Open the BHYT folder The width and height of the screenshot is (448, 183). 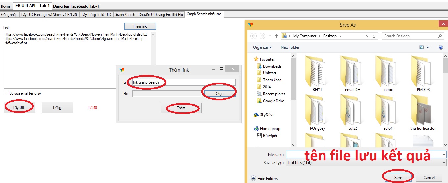[x=317, y=73]
